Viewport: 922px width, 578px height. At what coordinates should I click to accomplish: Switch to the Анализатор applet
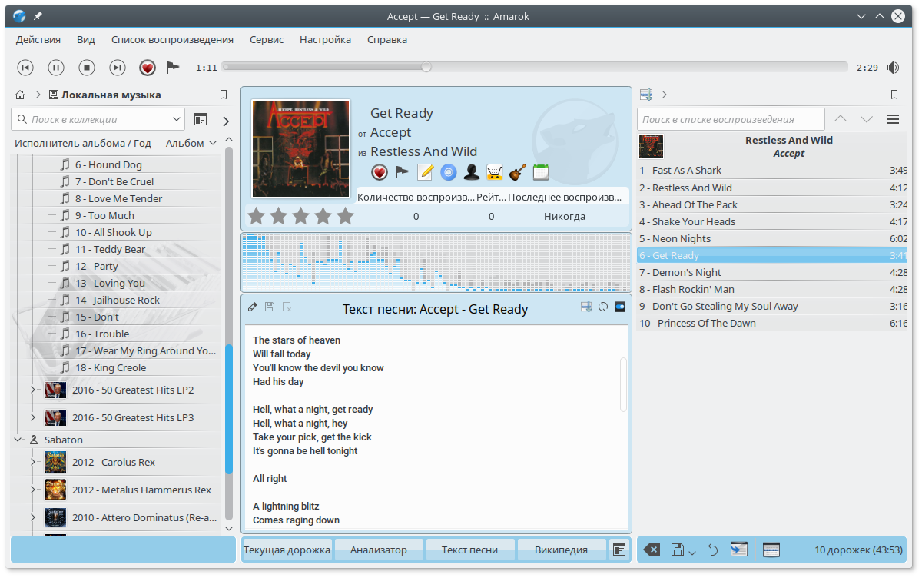tap(379, 550)
